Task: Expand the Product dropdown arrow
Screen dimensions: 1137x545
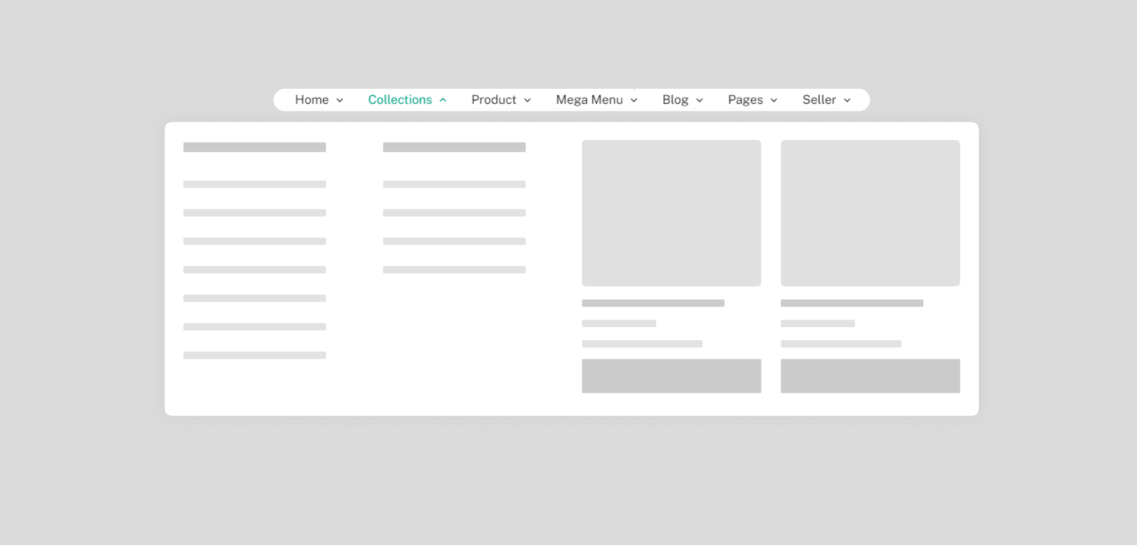Action: (x=527, y=101)
